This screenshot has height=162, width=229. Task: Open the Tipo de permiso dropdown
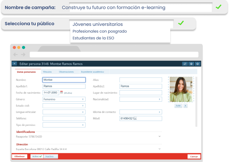pos(64,125)
